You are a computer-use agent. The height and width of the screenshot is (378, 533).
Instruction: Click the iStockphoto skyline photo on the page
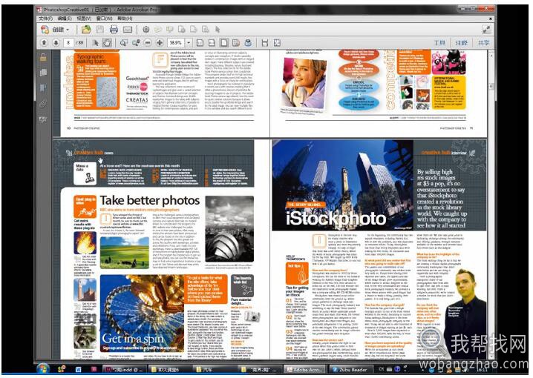pos(342,185)
